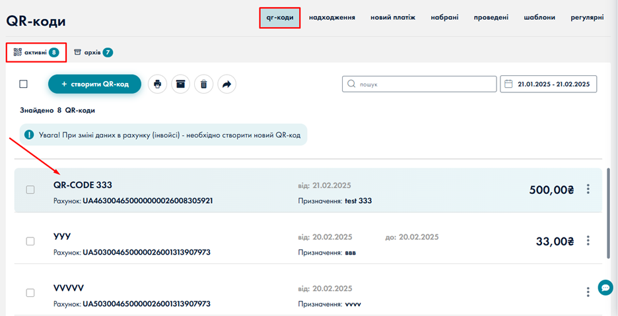This screenshot has height=316, width=618.
Task: Open the надходження tab
Action: 332,17
